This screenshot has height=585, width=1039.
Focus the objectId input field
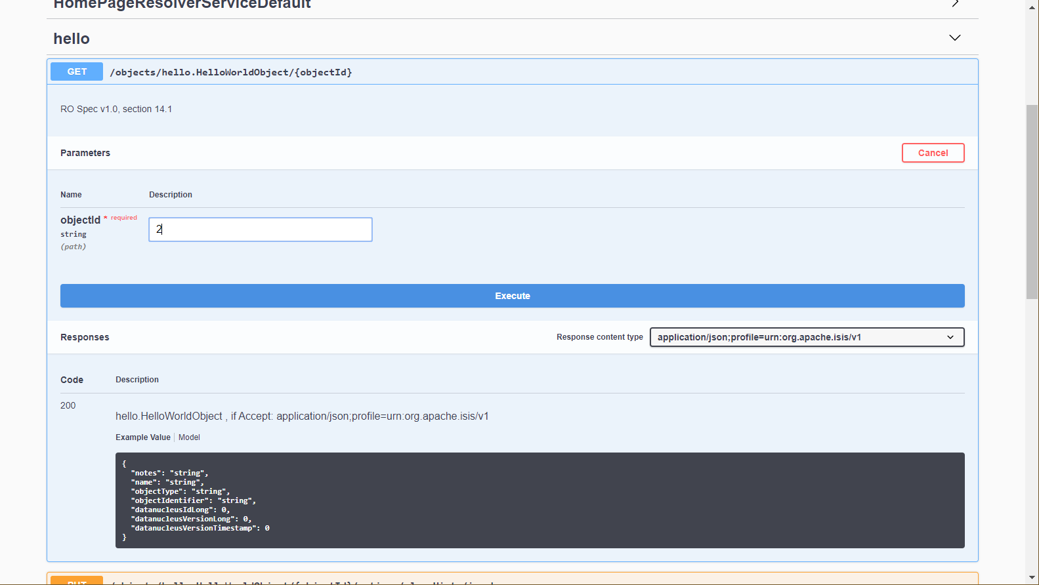(261, 230)
